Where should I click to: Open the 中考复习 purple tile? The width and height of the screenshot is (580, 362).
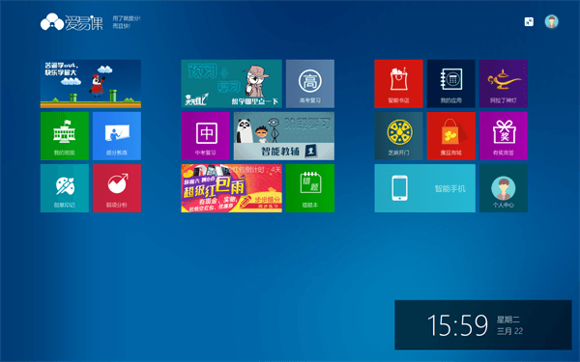click(205, 136)
